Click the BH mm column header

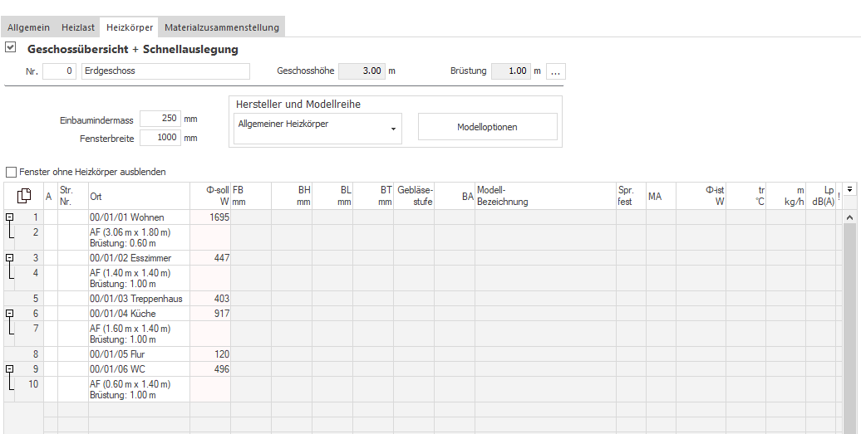point(292,196)
